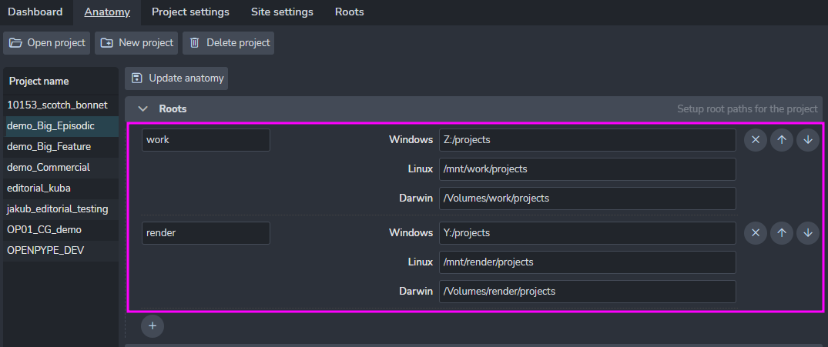This screenshot has width=828, height=347.
Task: Remove the render root entry
Action: coord(755,232)
